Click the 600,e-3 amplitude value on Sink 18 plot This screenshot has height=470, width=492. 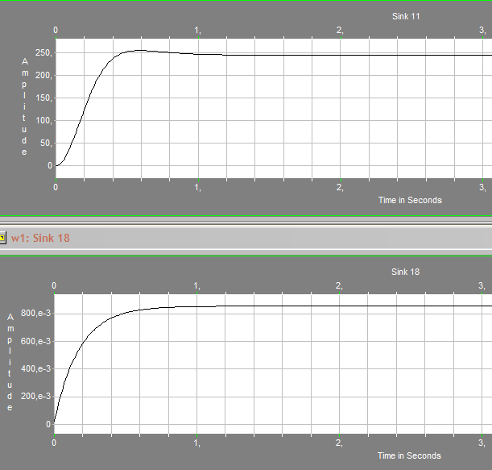(35, 341)
